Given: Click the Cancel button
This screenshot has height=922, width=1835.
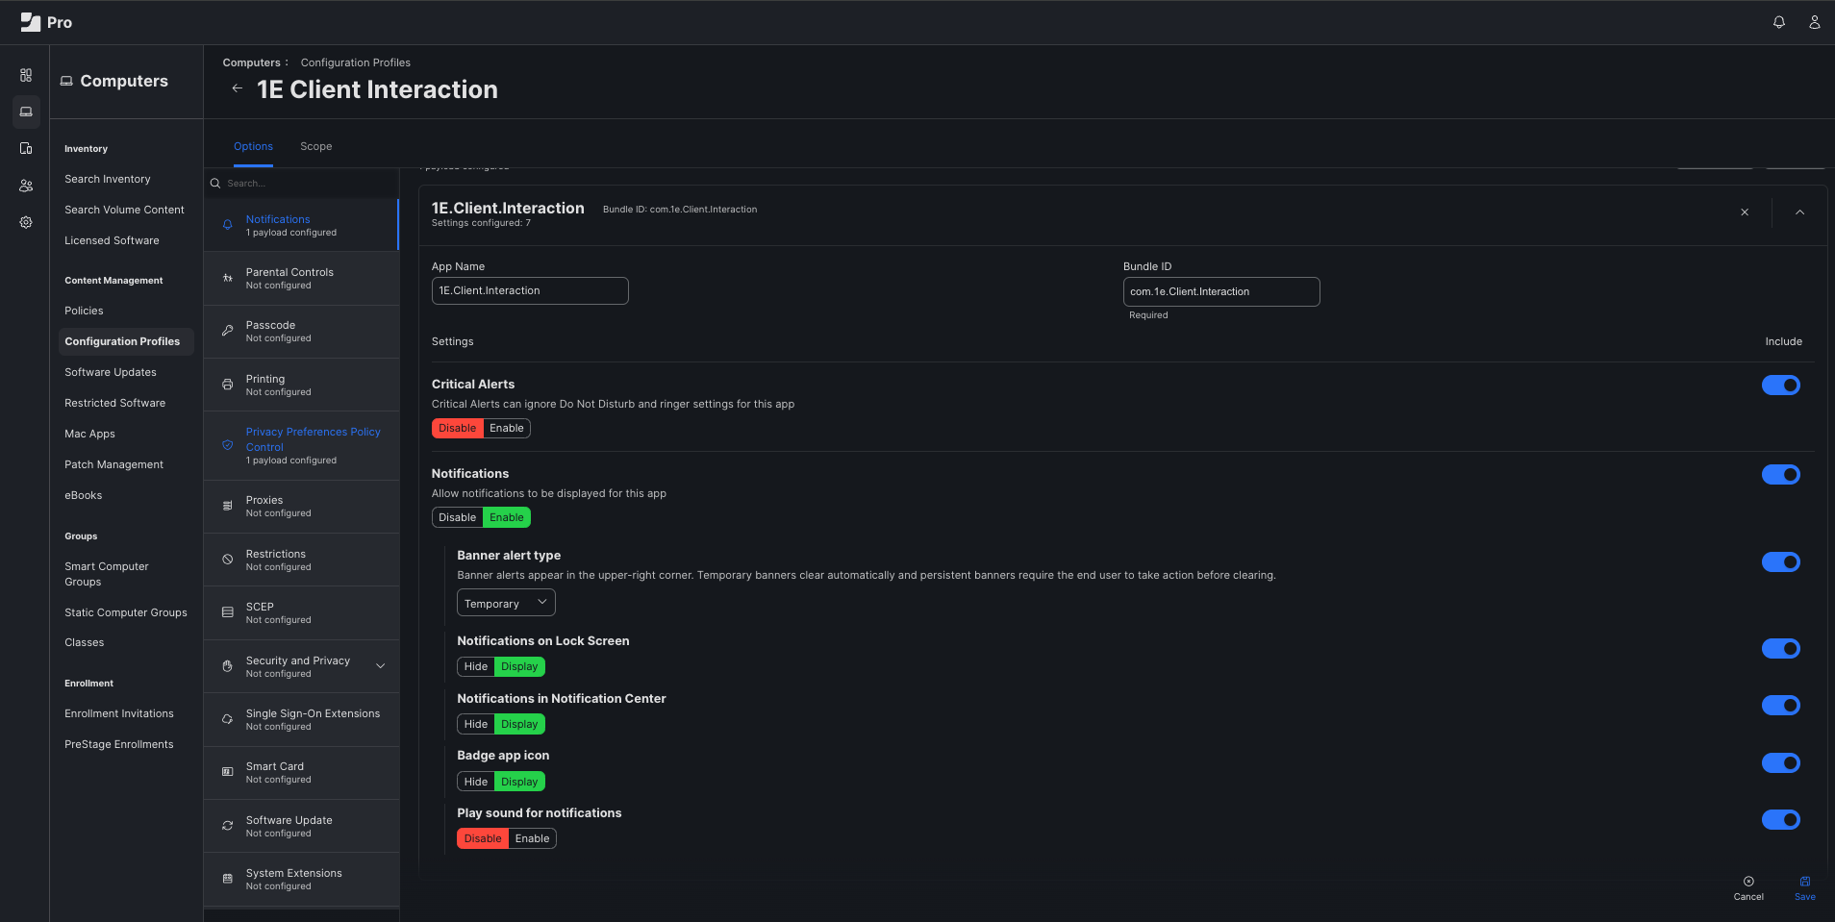Looking at the screenshot, I should pos(1747,887).
